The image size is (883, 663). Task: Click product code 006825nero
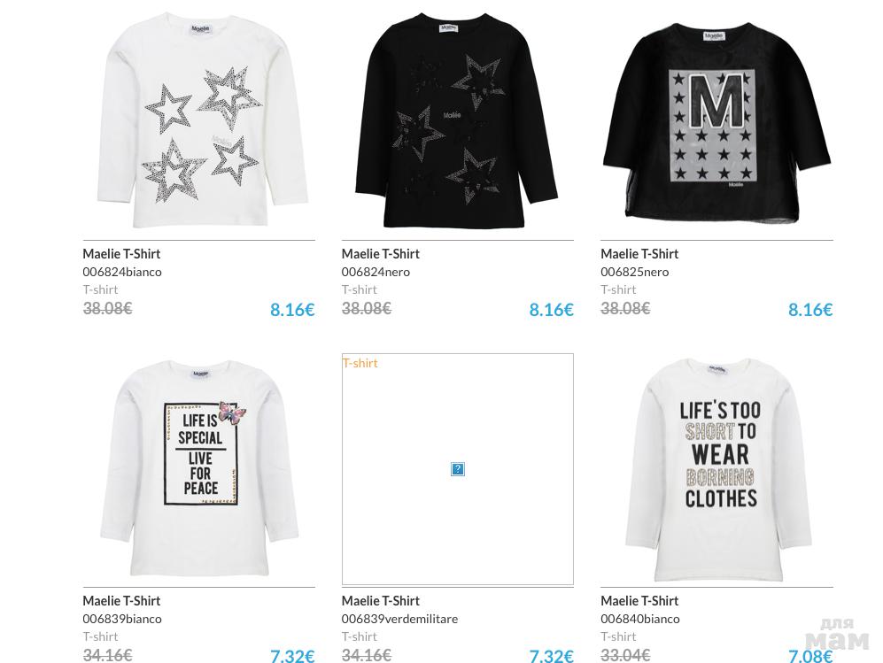click(635, 272)
